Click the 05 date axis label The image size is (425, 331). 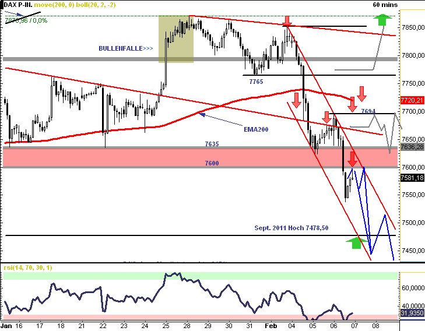[313, 326]
